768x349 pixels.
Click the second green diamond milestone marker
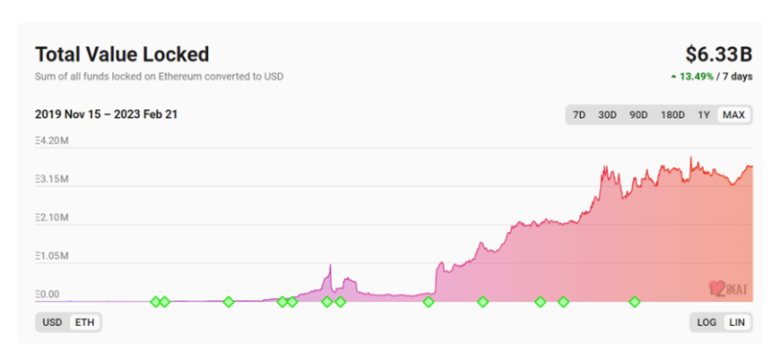tap(165, 302)
